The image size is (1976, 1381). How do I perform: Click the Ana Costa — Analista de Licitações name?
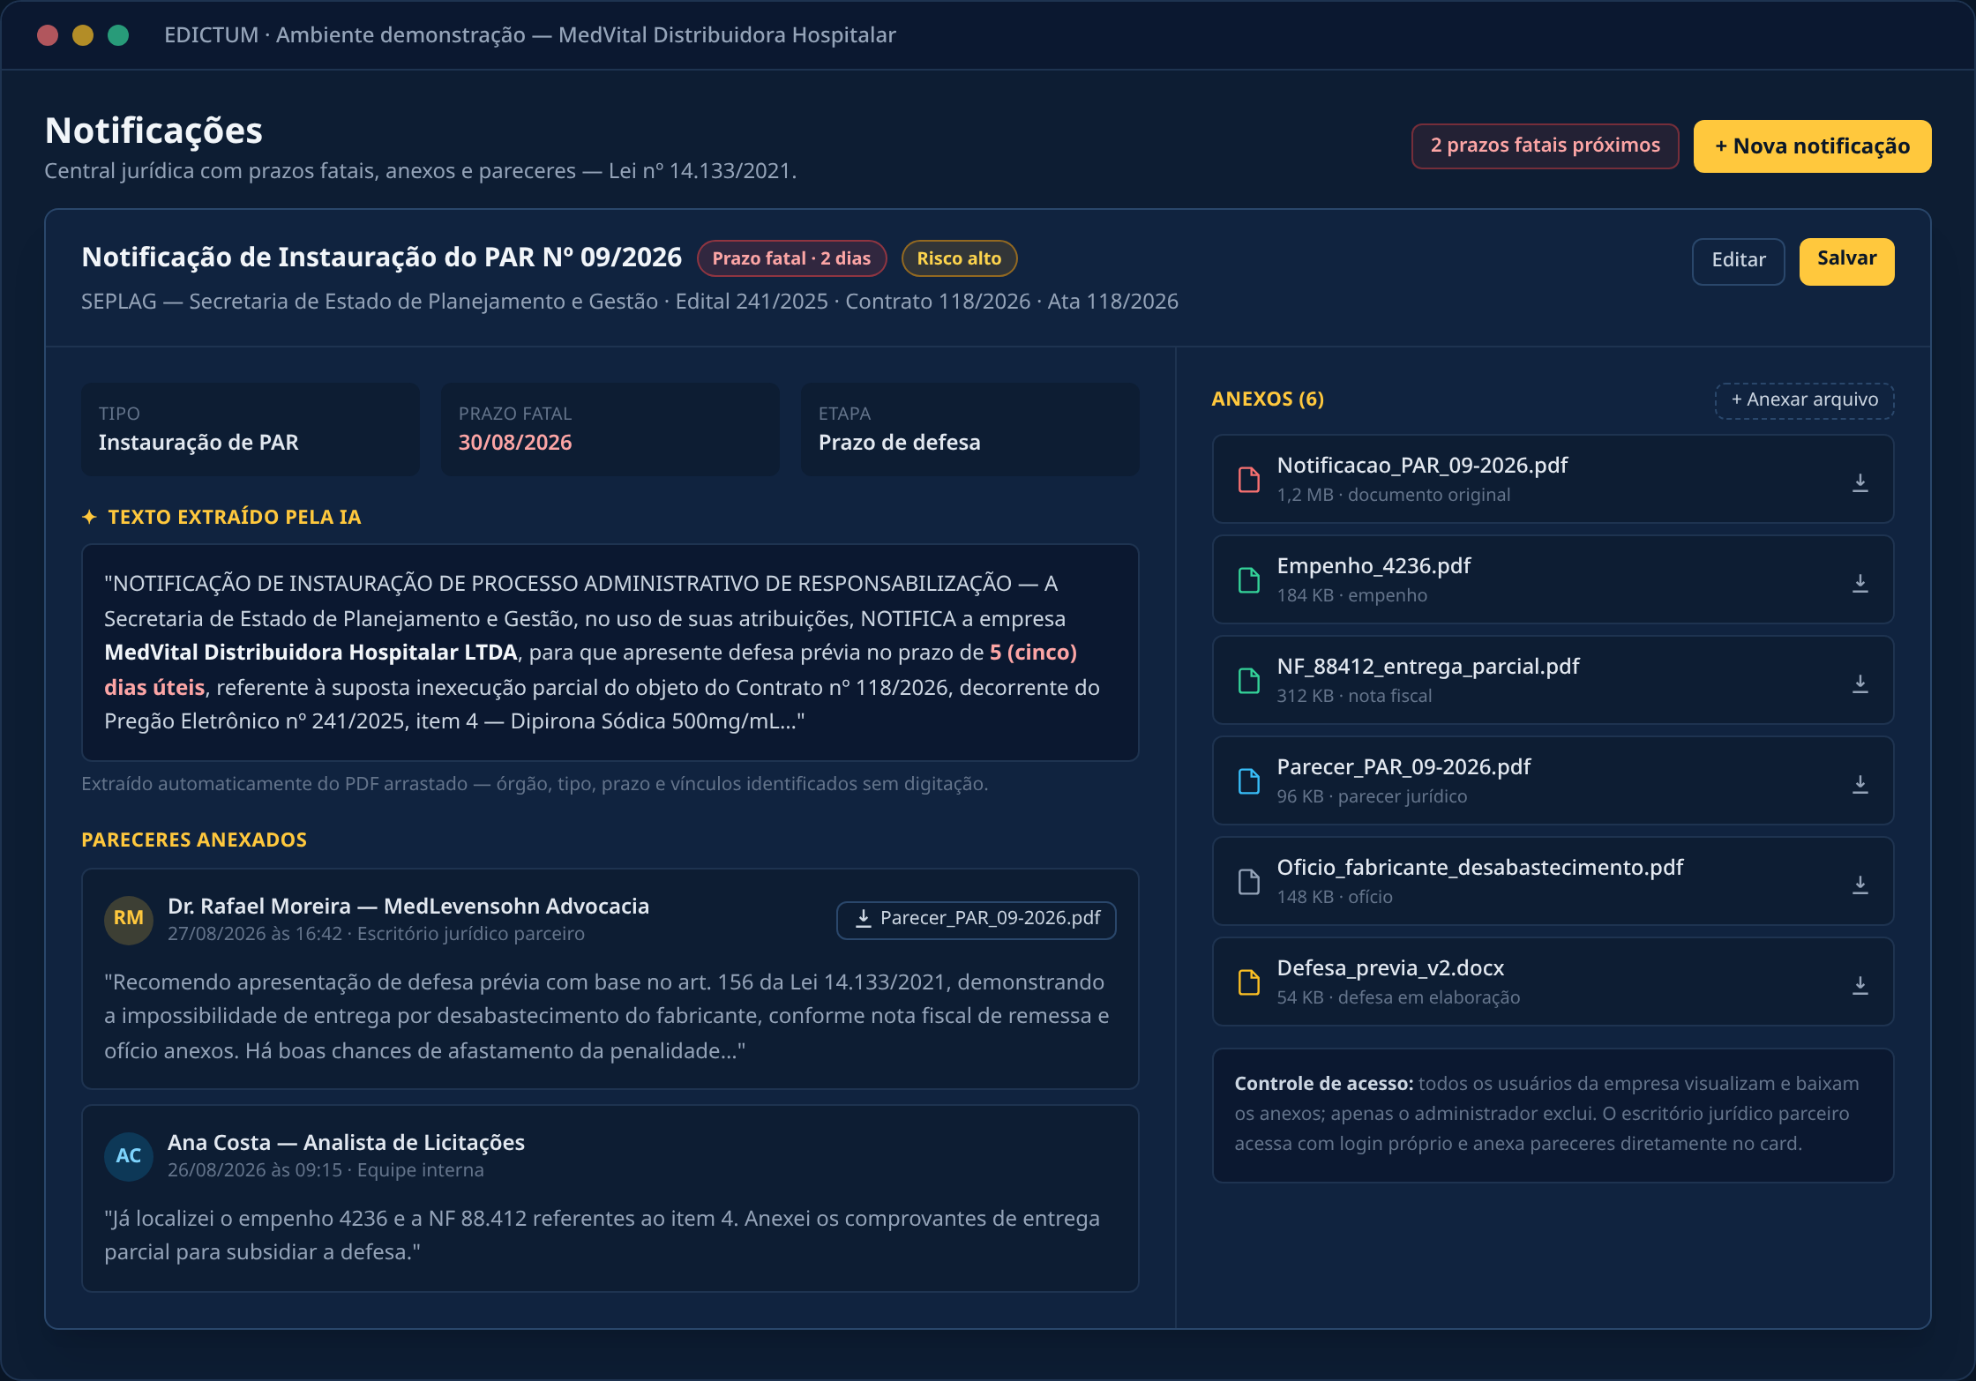(346, 1143)
